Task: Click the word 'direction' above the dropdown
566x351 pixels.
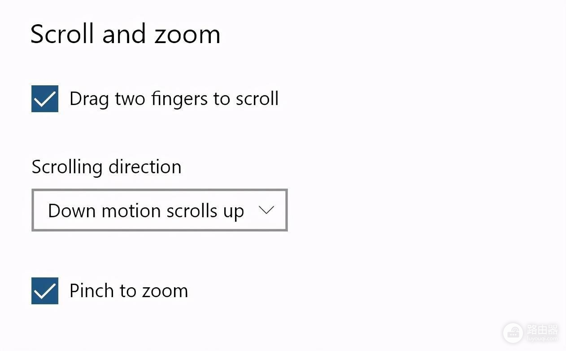Action: (145, 167)
